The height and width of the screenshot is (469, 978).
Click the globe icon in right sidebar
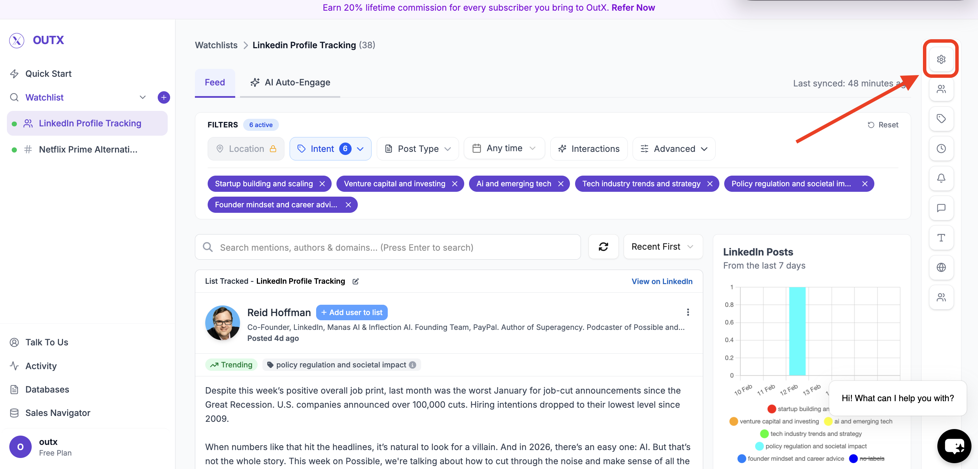[x=941, y=267]
